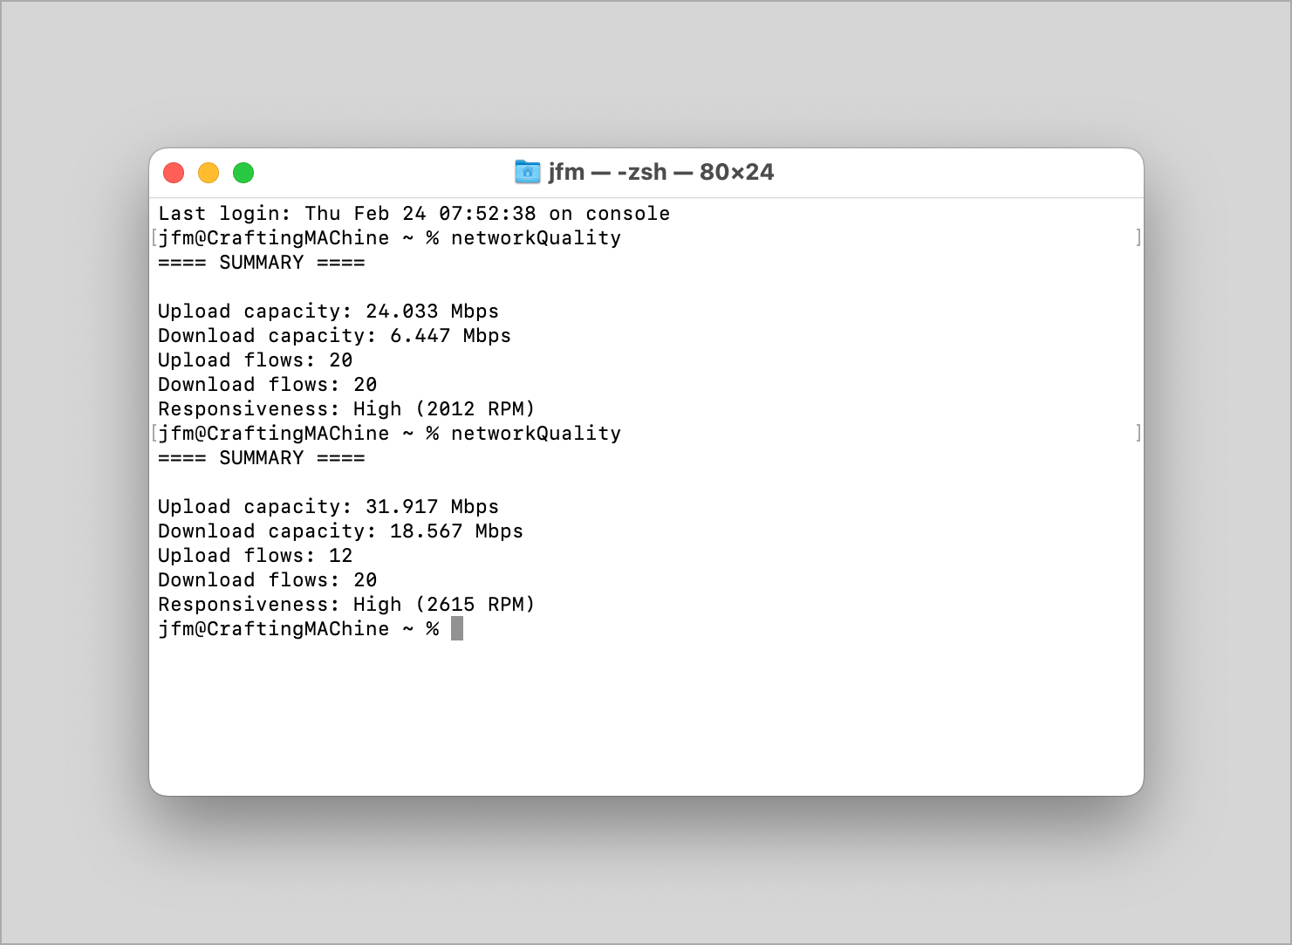The image size is (1292, 945).
Task: Click the Last login timestamp line
Action: (413, 213)
